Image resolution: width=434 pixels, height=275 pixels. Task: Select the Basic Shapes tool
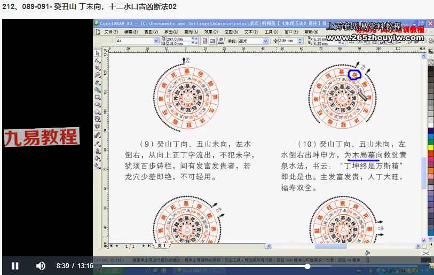(x=98, y=120)
